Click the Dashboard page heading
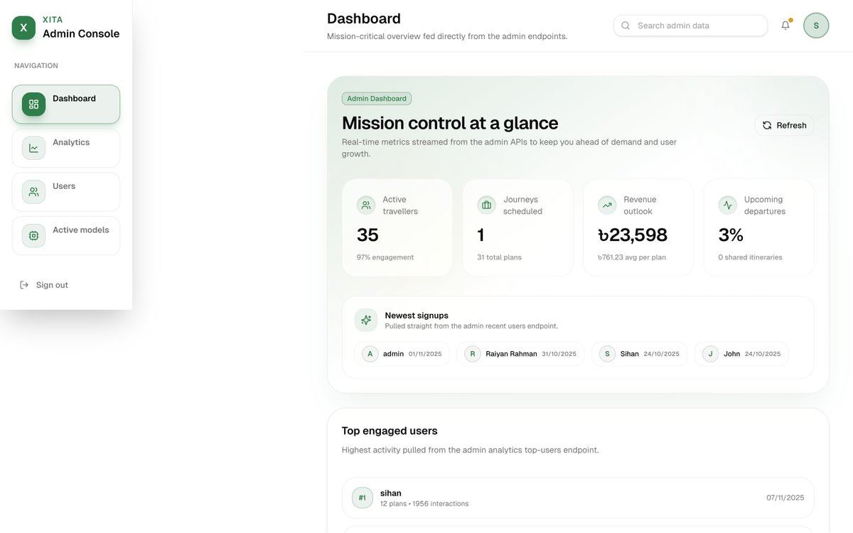Screen dimensions: 853x533 [x=364, y=18]
